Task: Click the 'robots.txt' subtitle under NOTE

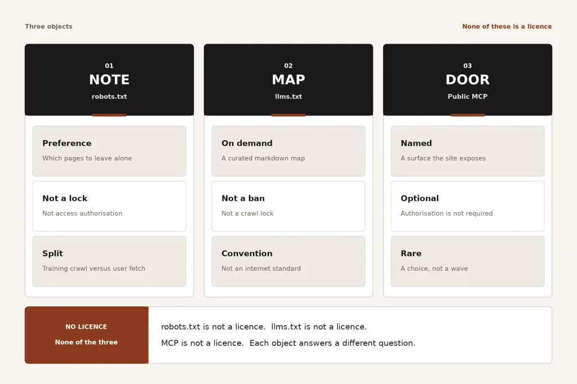Action: tap(109, 96)
